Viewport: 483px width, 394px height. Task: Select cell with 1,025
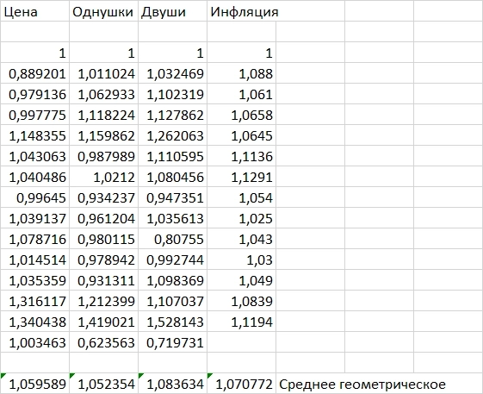click(x=241, y=218)
